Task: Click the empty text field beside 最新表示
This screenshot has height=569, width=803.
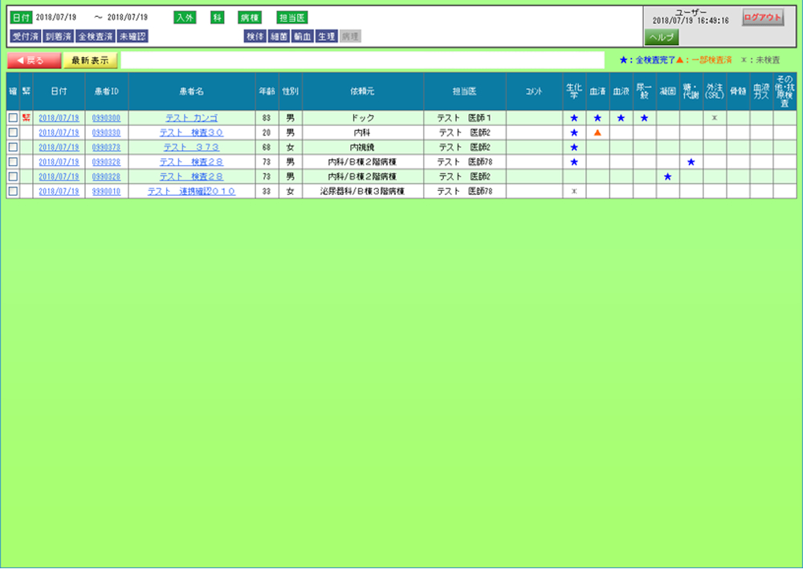Action: [361, 60]
